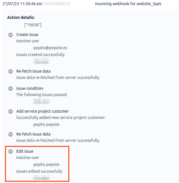Screen dimensions: 179x183
Task: Click info icon beside second Re-fetch issue data
Action: [x=11, y=134]
